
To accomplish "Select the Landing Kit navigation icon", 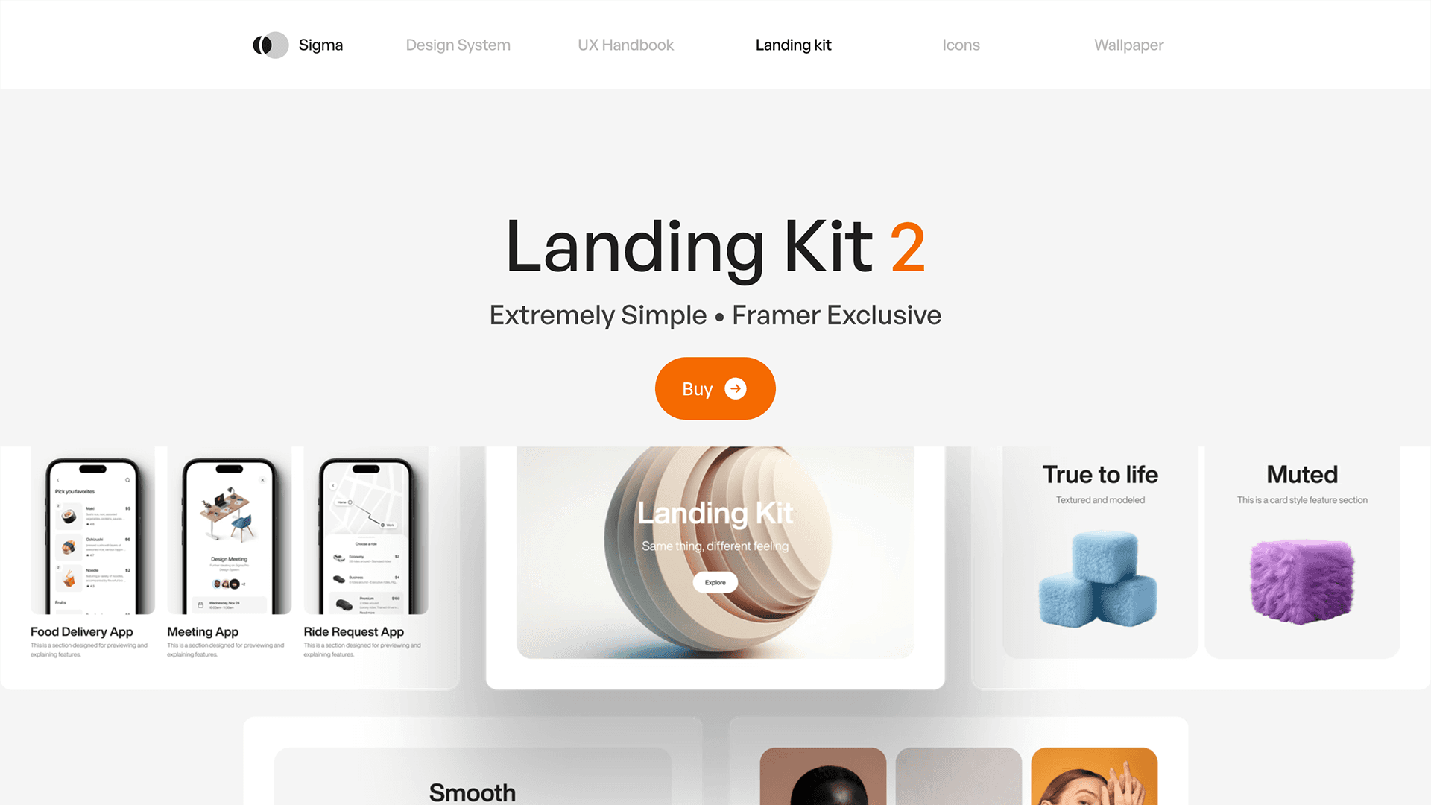I will pyautogui.click(x=792, y=44).
